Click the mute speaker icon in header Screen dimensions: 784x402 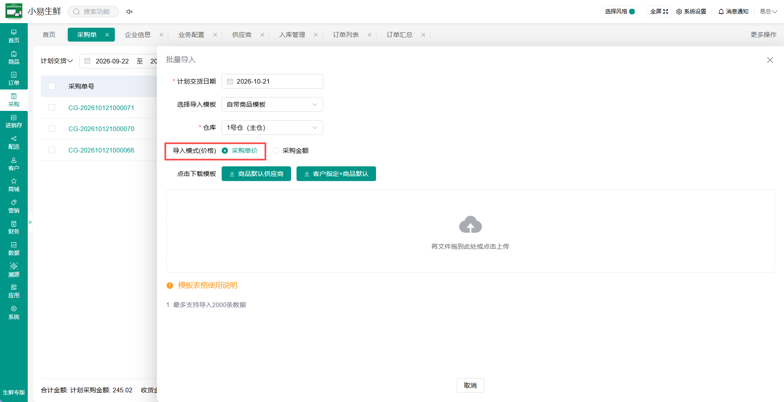coord(130,12)
